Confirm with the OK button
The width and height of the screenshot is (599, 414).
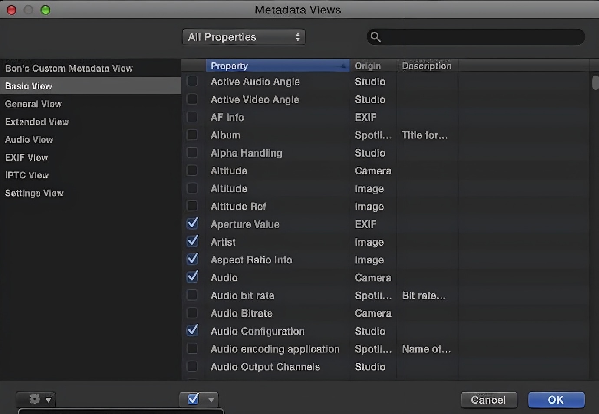click(x=556, y=400)
